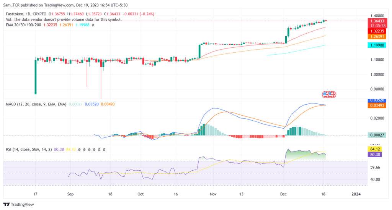This screenshot has width=392, height=210.
Task: Click the red 1.36433 current price tag
Action: click(377, 21)
